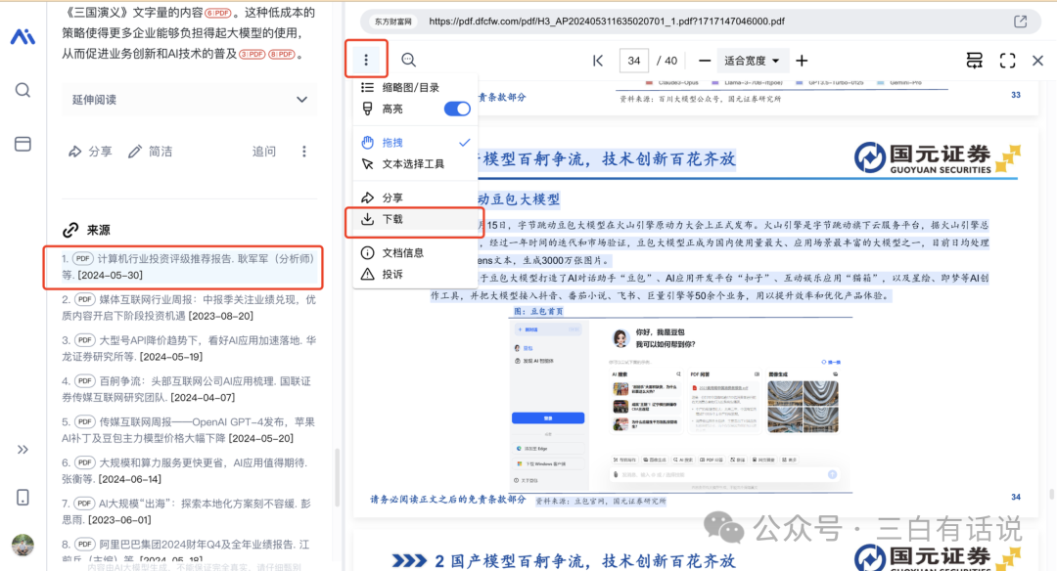
Task: Open the three-dot PDF viewer menu
Action: [x=366, y=60]
